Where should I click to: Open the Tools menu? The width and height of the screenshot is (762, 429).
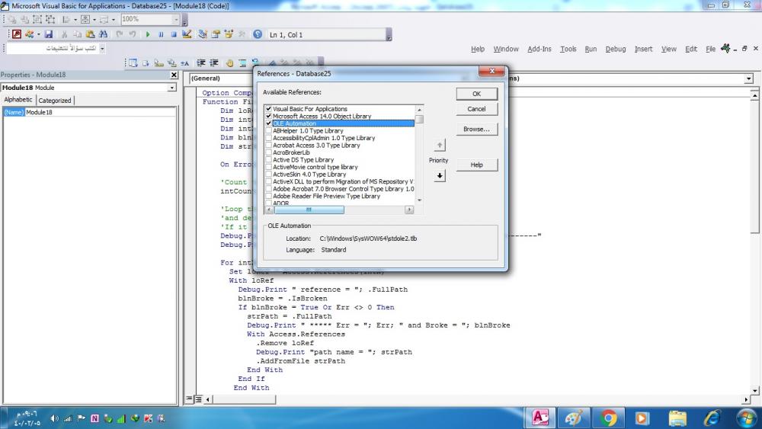click(x=568, y=49)
